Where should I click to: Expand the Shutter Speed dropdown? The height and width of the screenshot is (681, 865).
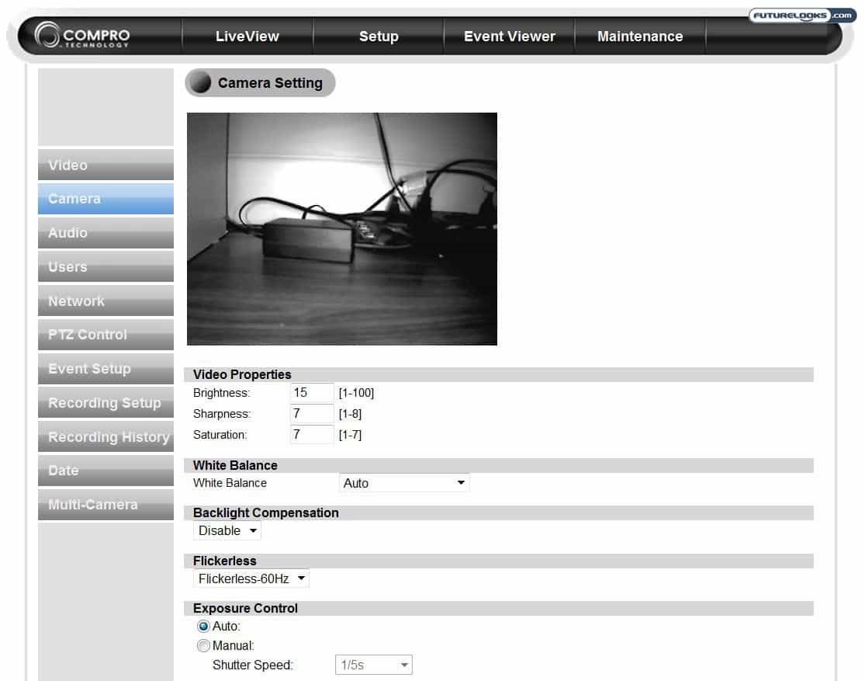coord(373,665)
